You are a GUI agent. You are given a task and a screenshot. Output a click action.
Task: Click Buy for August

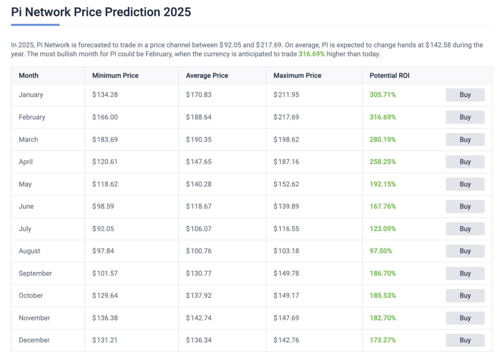tap(465, 251)
